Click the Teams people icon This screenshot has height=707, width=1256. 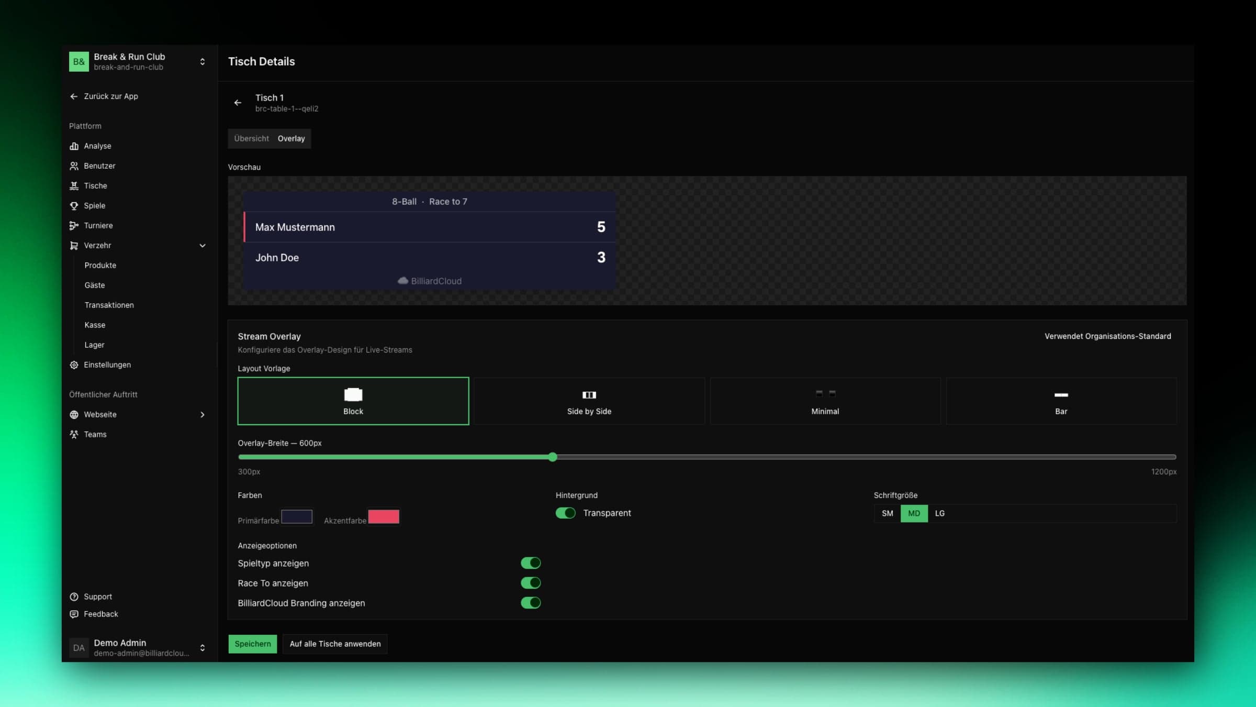coord(74,435)
